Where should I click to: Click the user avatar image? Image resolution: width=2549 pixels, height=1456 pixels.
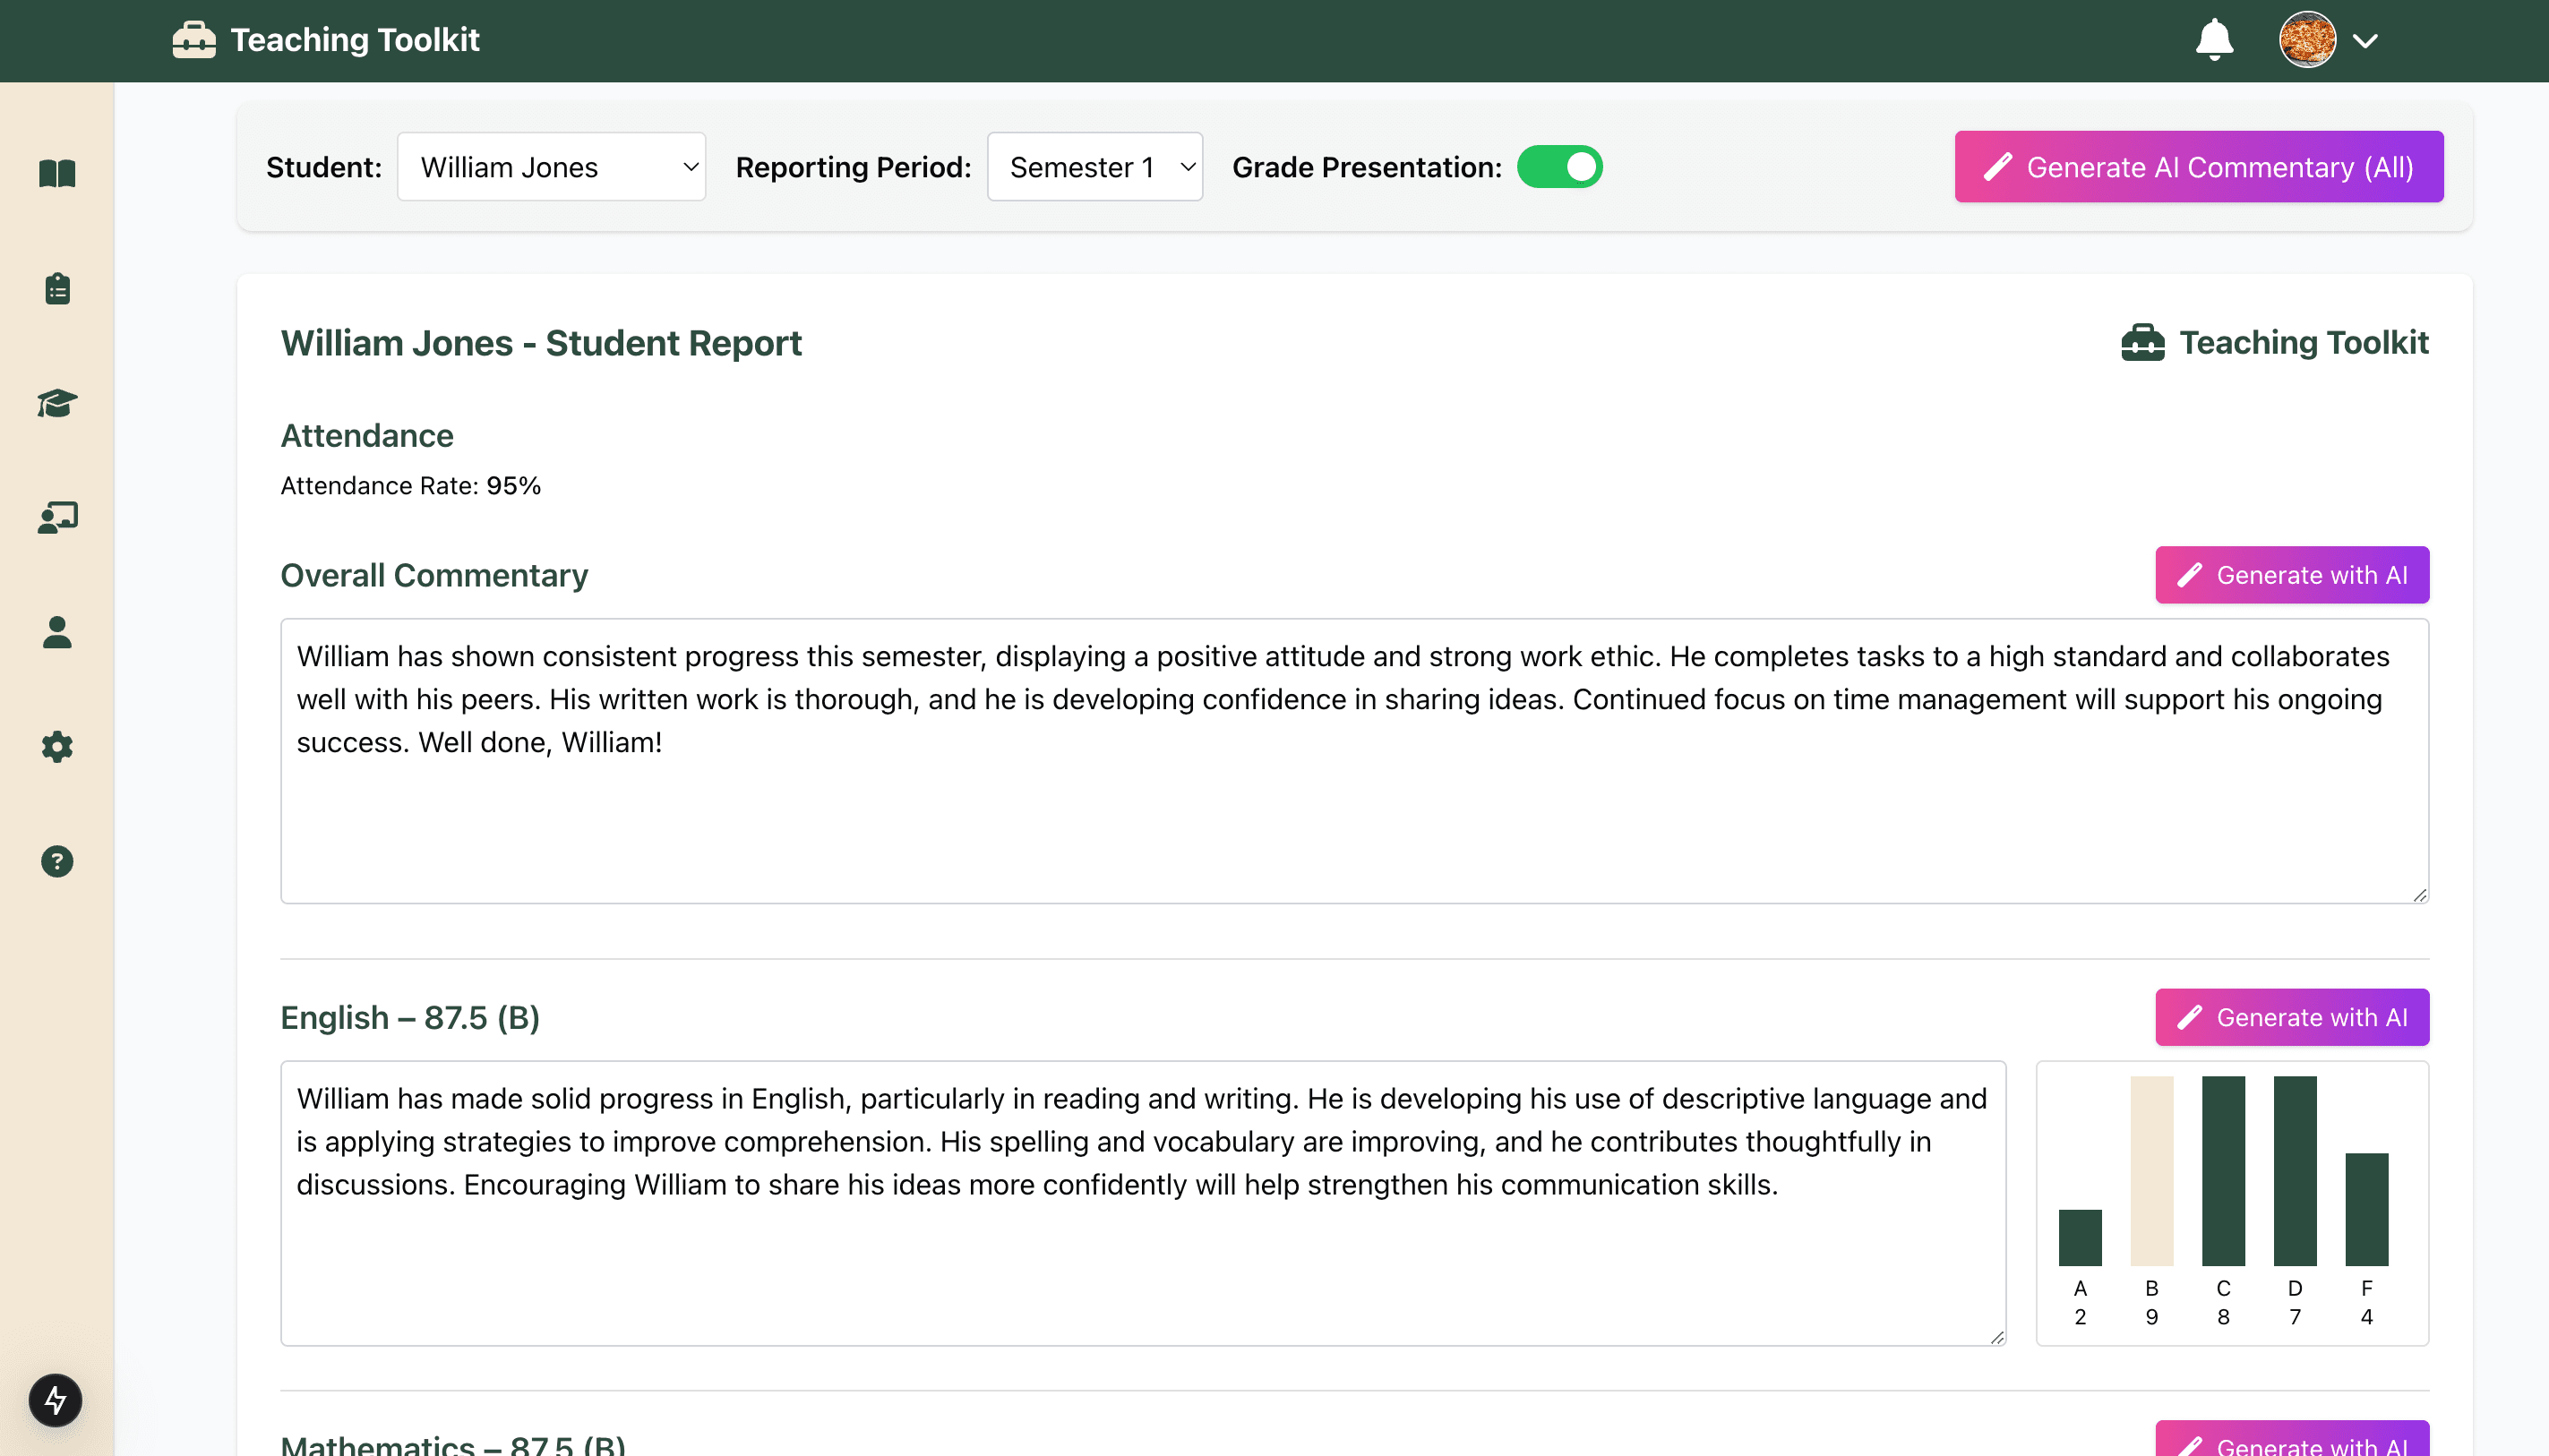coord(2311,39)
